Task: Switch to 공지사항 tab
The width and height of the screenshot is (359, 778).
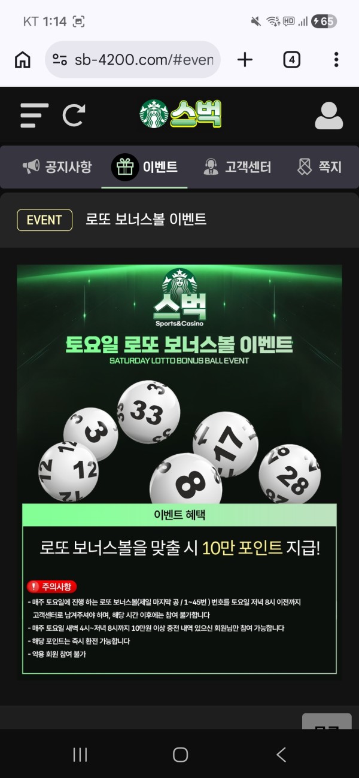Action: click(57, 167)
